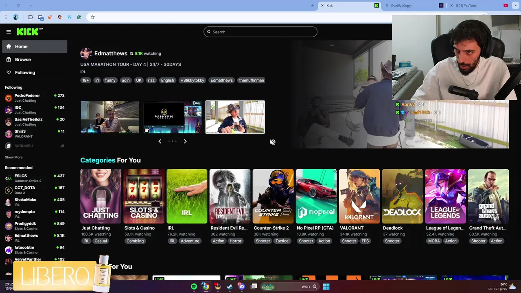Viewport: 521px width, 293px height.
Task: Switch to the (301) YouTube tab
Action: [479, 6]
